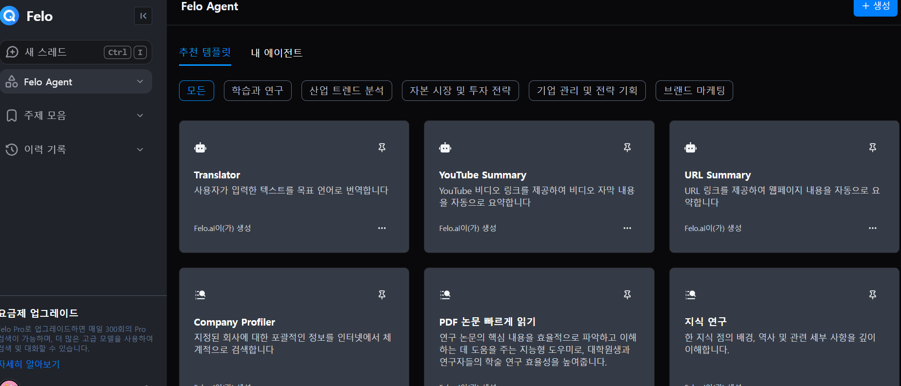Switch to the 내 에이전트 tab
901x386 pixels.
(277, 53)
